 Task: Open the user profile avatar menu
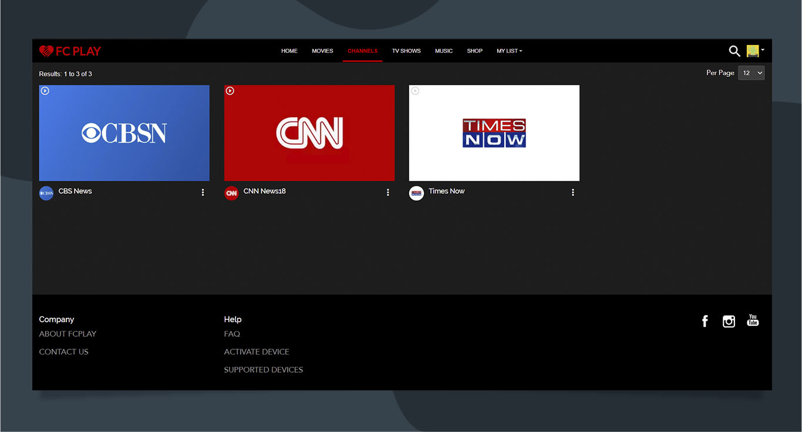755,51
